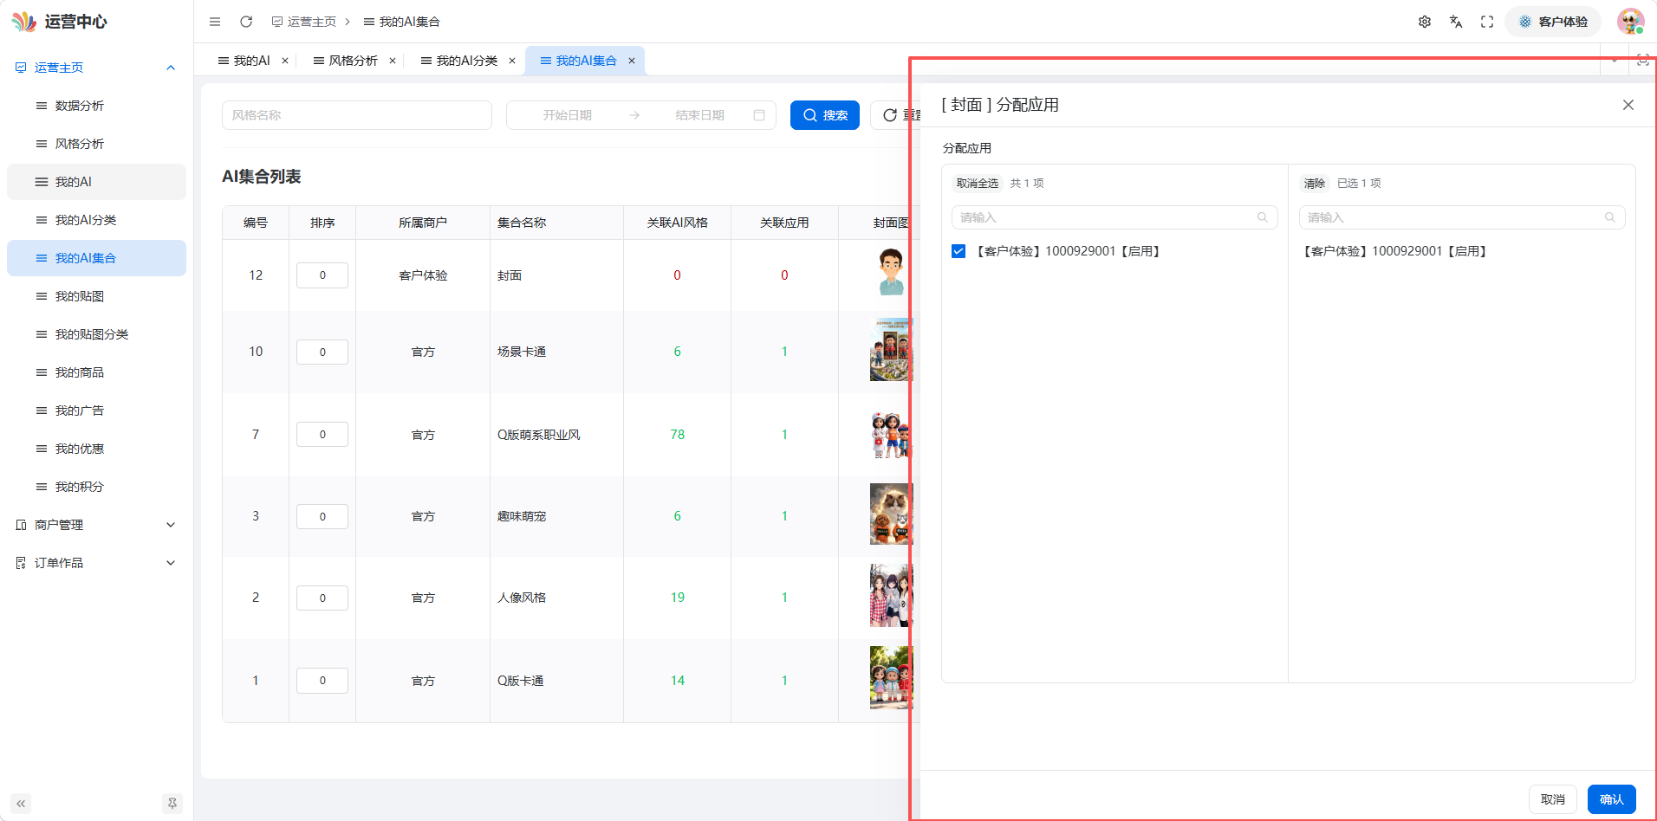
Task: Close the 分配应用 drawer with X
Action: tap(1628, 105)
